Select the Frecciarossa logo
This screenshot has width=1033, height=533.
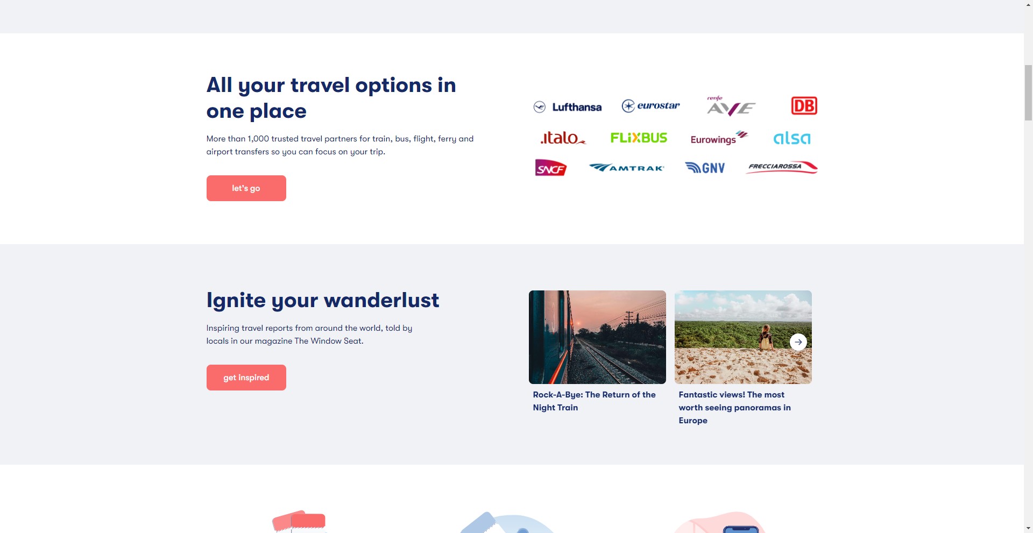(x=782, y=167)
